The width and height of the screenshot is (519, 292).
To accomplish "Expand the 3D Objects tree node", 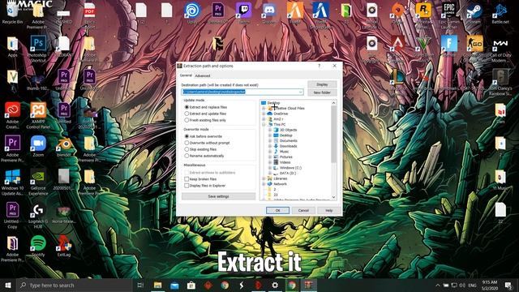I will pyautogui.click(x=270, y=130).
